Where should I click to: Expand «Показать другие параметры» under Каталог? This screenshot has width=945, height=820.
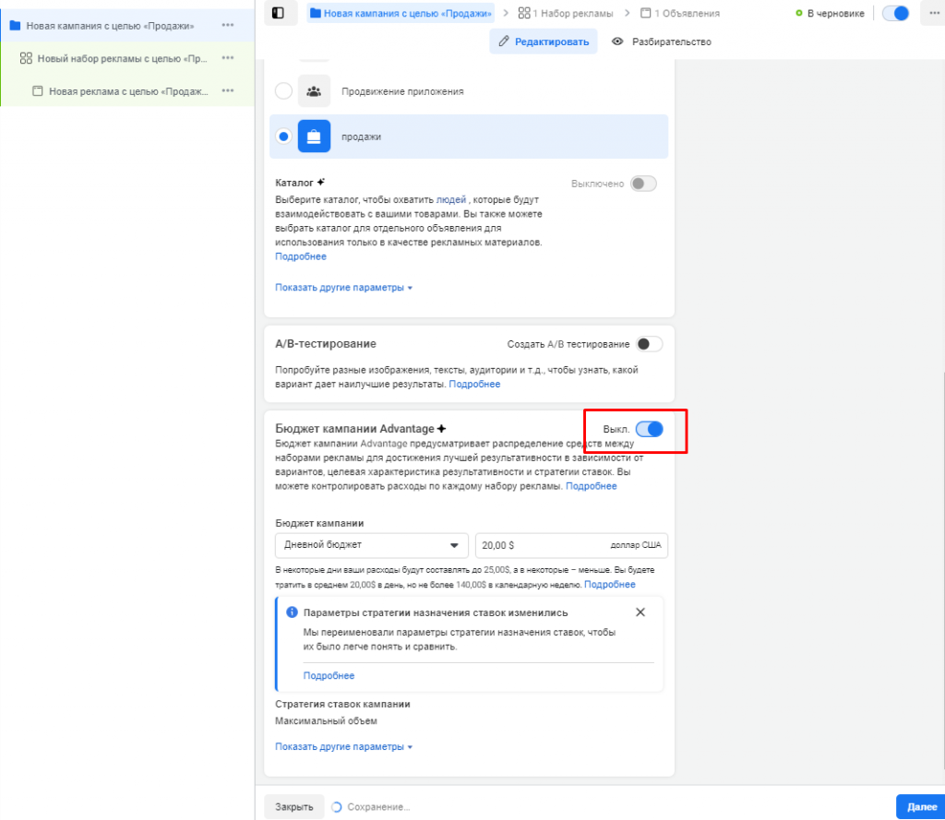tap(343, 288)
